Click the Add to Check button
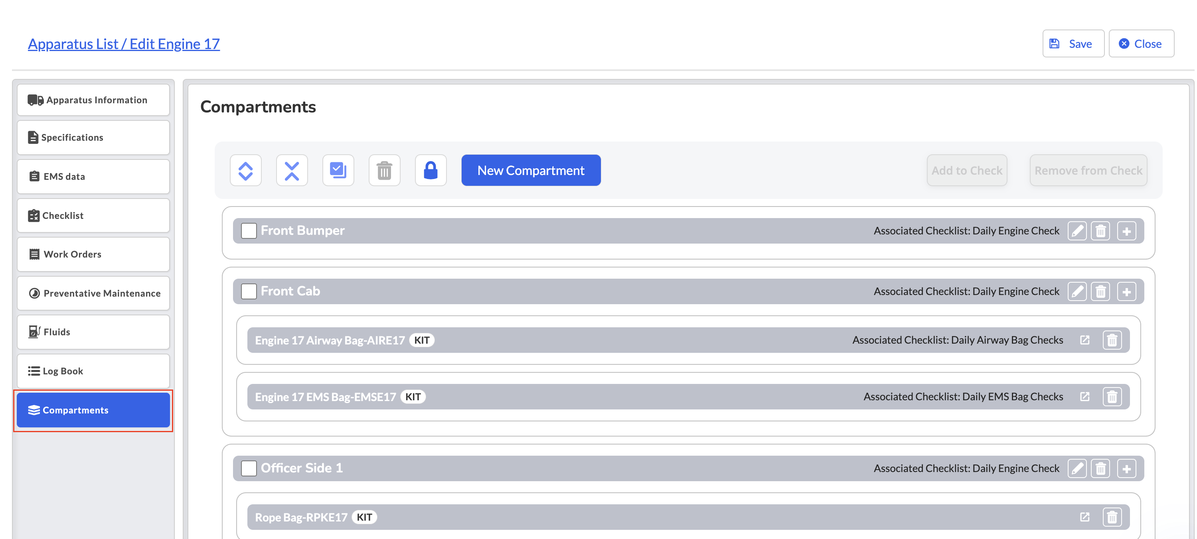The image size is (1197, 539). tap(966, 170)
